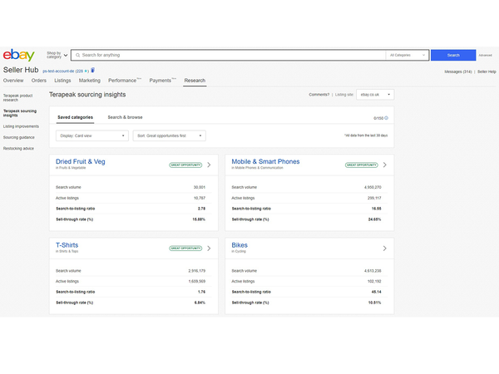Image resolution: width=499 pixels, height=374 pixels.
Task: Open Messages (314) link
Action: click(x=458, y=71)
